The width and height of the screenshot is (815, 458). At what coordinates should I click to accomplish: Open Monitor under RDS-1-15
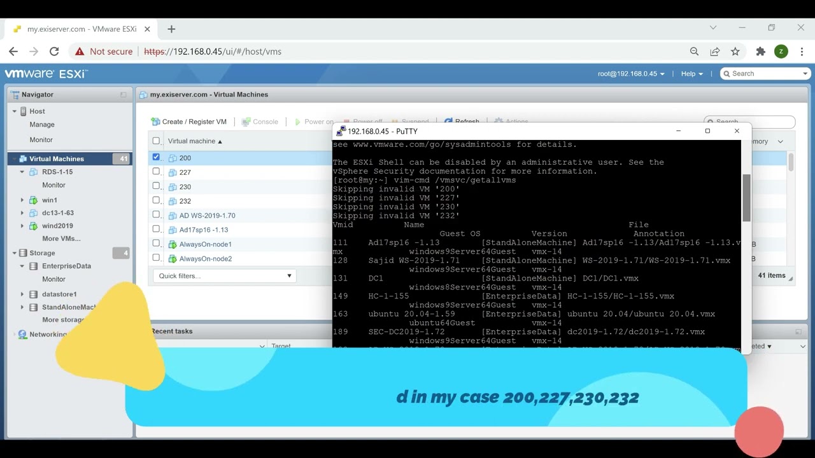[54, 185]
